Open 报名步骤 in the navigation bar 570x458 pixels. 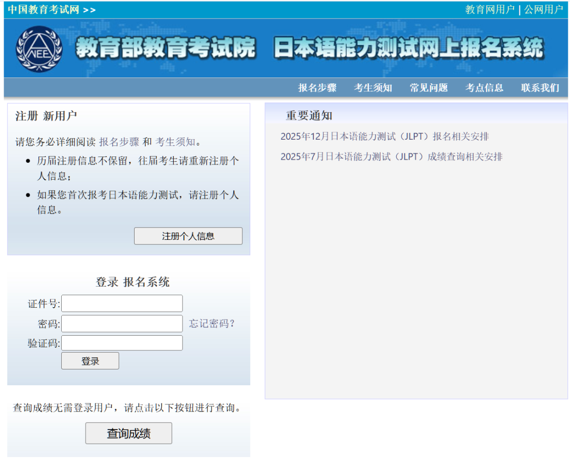coord(317,88)
